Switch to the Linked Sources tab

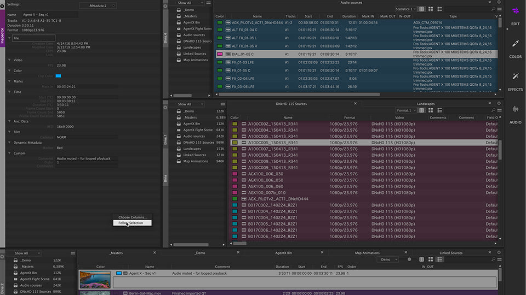[x=451, y=253]
